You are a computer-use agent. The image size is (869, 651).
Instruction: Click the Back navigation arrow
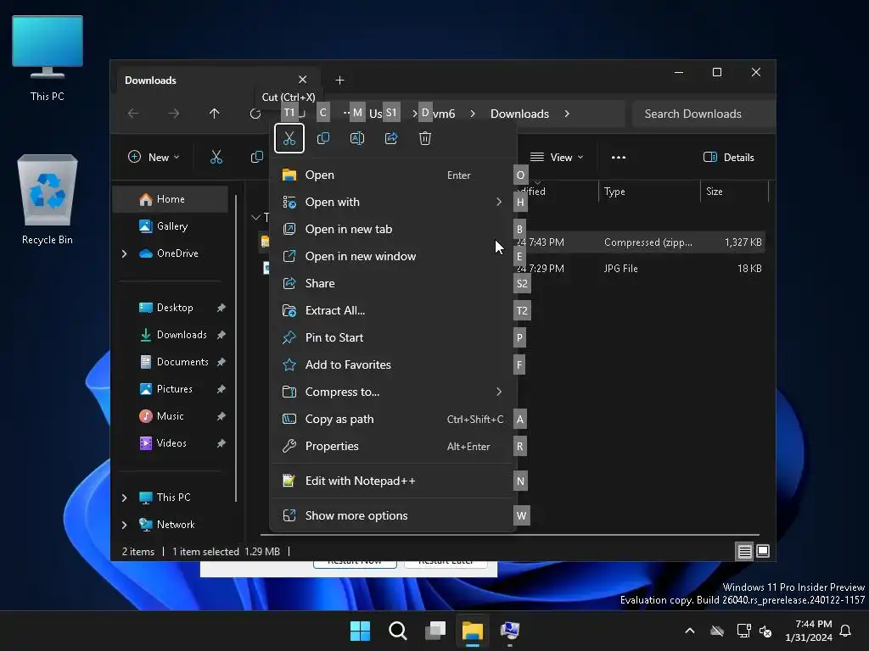[133, 114]
